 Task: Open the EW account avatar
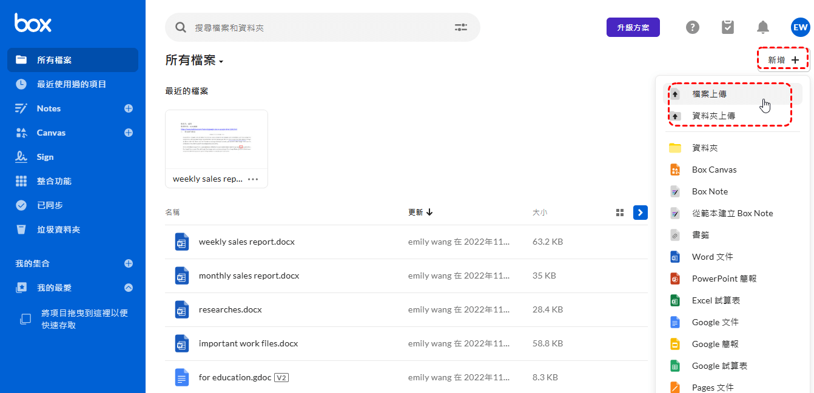tap(801, 27)
